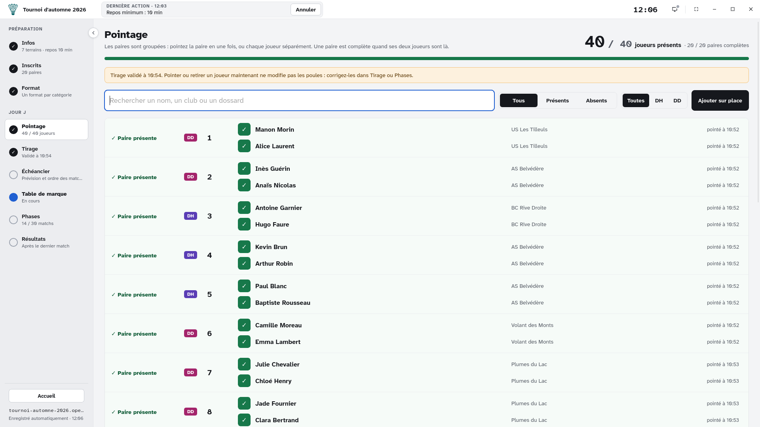This screenshot has width=760, height=427.
Task: Select the Tous filter
Action: coord(519,100)
